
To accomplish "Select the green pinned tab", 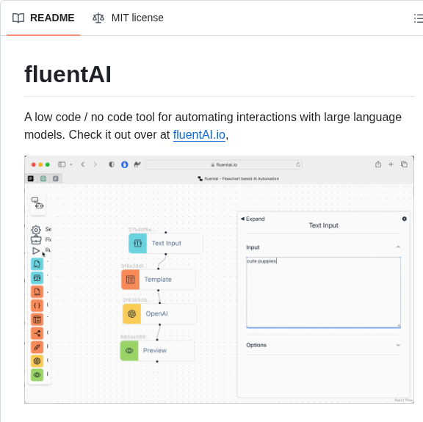I will [x=43, y=178].
